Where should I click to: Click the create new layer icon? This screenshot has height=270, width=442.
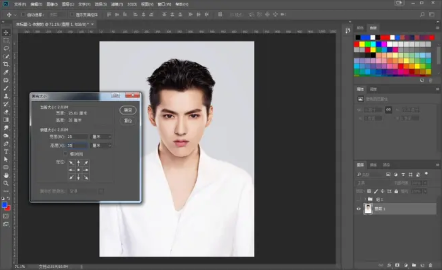(422, 265)
